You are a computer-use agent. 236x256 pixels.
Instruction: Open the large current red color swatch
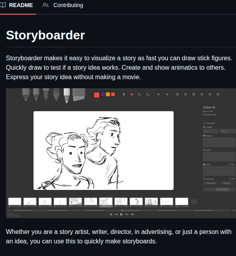click(97, 95)
